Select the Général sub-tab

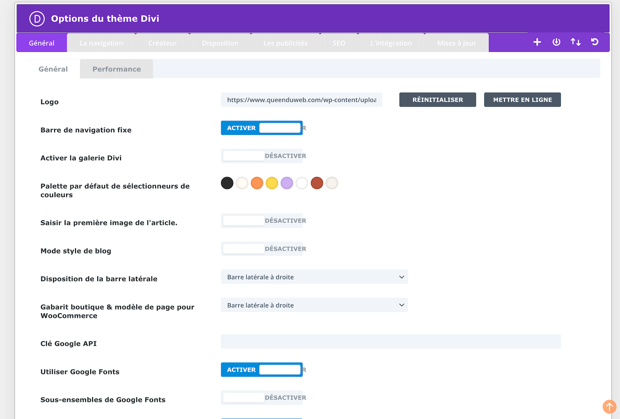pyautogui.click(x=53, y=69)
